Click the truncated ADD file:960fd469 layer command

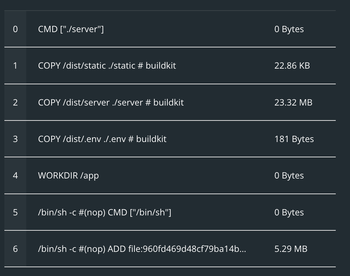click(x=142, y=249)
